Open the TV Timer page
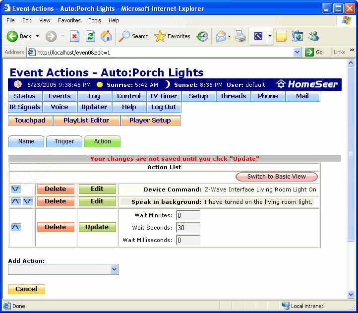 pyautogui.click(x=164, y=96)
